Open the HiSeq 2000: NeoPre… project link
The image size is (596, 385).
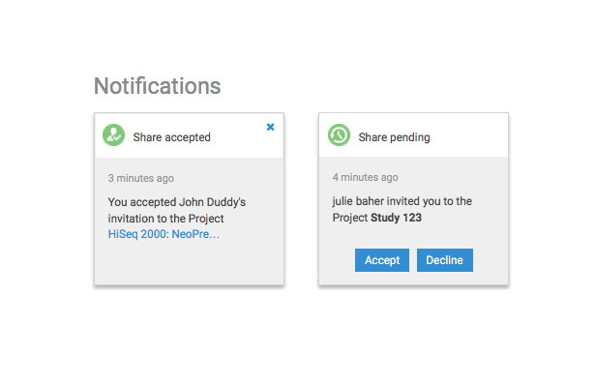click(164, 234)
